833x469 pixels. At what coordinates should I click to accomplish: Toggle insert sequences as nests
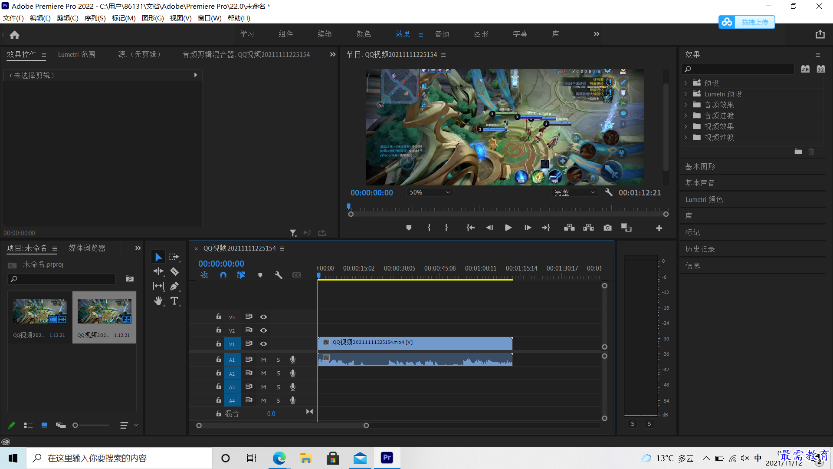coord(204,275)
